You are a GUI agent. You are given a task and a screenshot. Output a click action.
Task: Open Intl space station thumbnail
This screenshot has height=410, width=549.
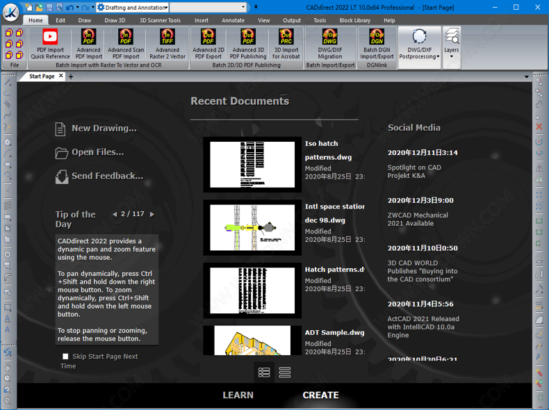tap(252, 227)
